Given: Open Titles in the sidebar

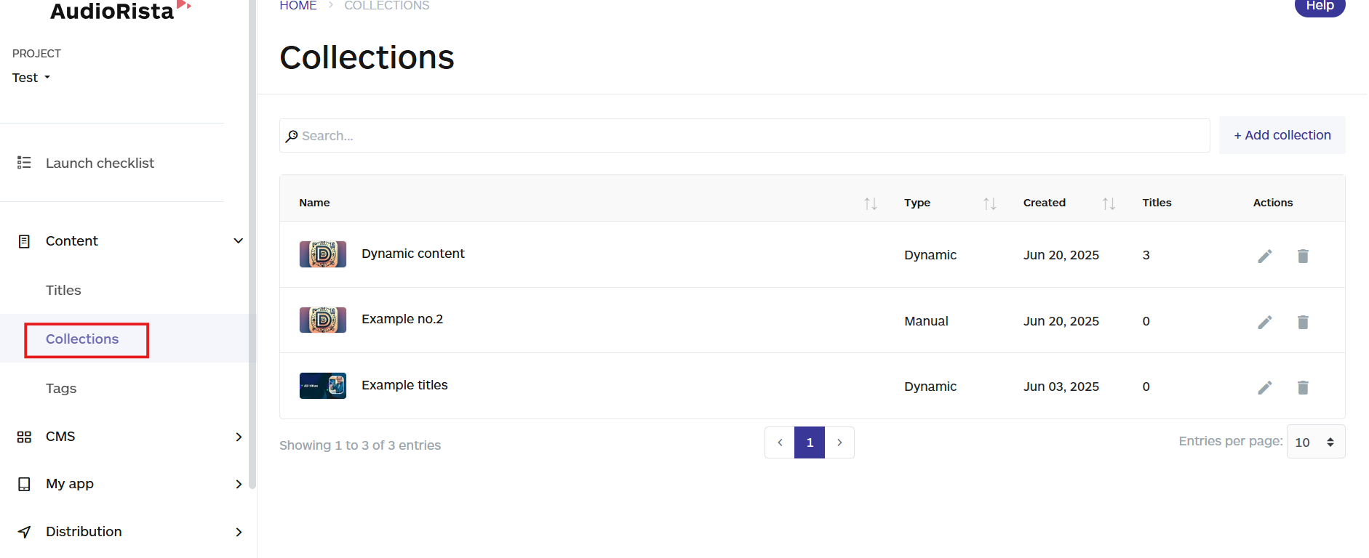Looking at the screenshot, I should (63, 290).
